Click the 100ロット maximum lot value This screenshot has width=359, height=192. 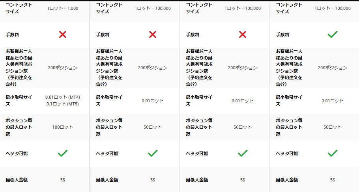coord(62,127)
